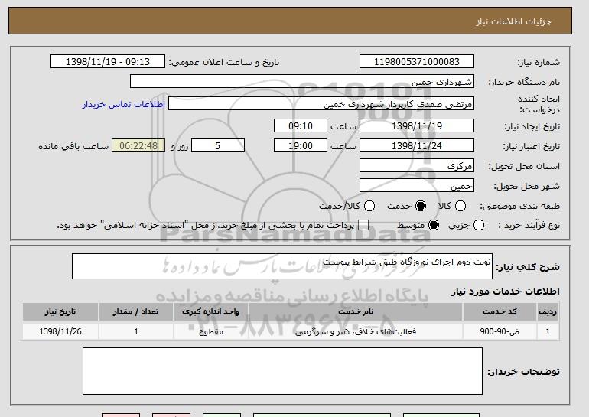Click the واحد اندازه گیری column header

210,312
